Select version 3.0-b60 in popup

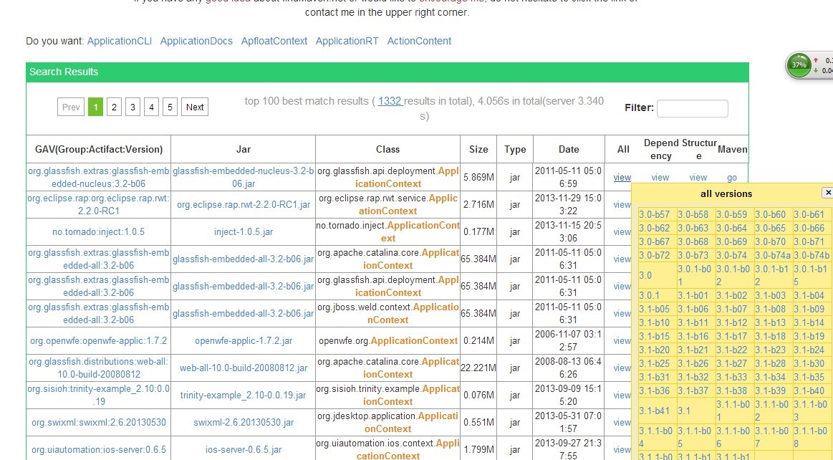point(770,215)
